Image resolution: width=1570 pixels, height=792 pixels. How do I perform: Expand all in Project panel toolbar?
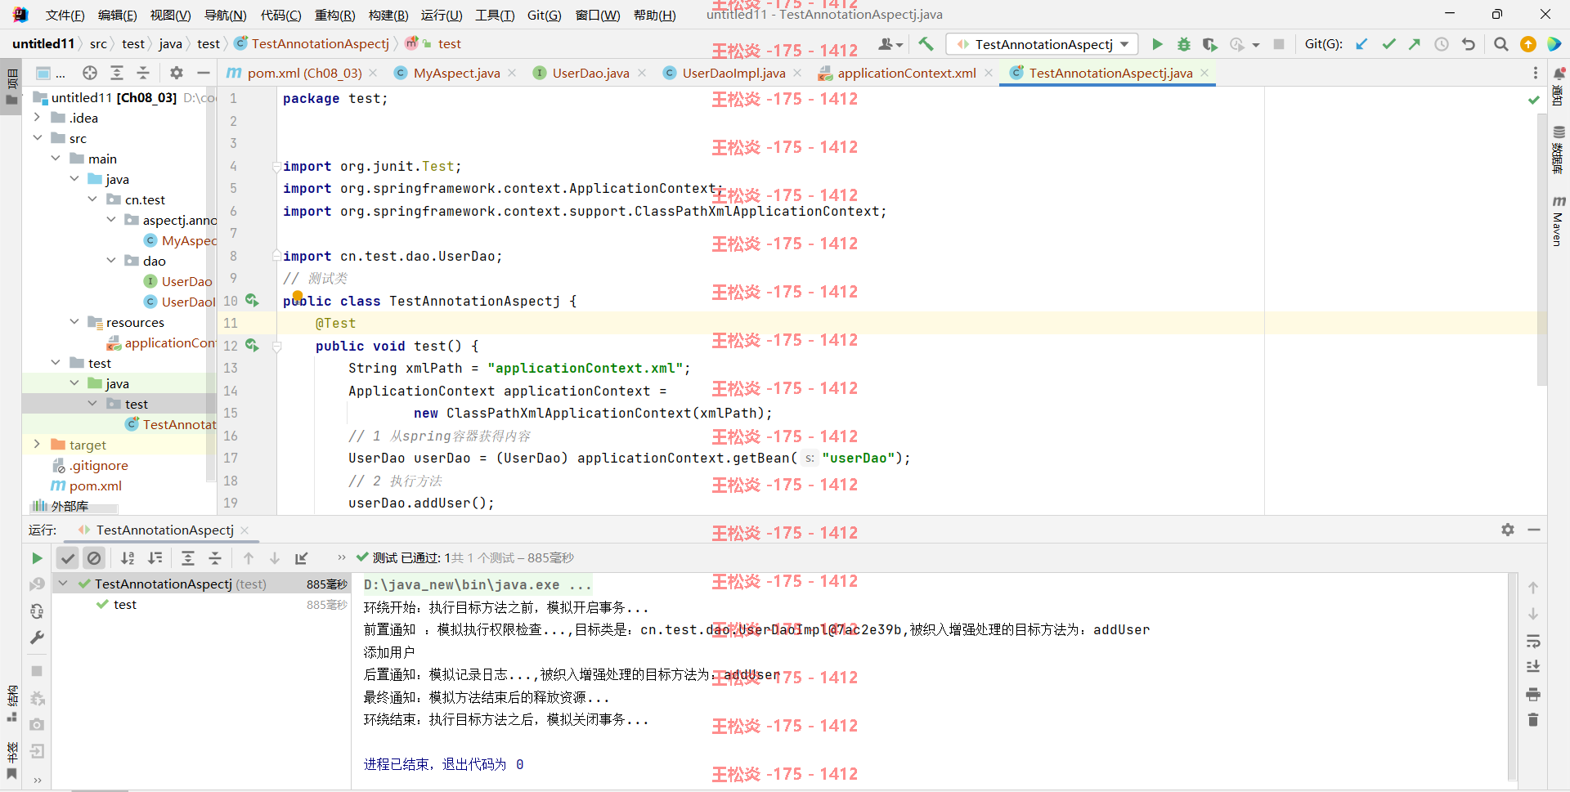click(x=117, y=73)
